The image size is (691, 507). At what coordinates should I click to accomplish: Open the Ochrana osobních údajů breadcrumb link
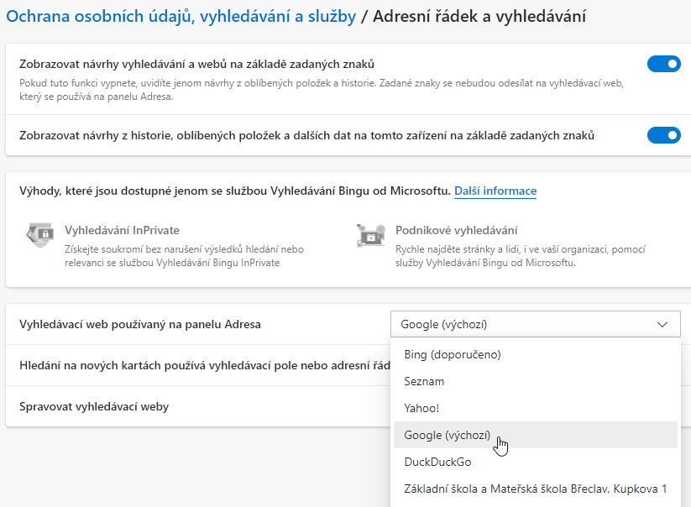pos(181,16)
